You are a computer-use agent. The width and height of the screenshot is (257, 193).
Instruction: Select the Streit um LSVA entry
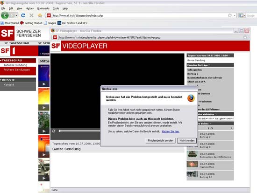[196, 82]
